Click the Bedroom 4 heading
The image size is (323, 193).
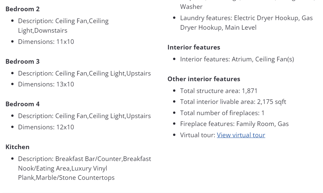[22, 104]
